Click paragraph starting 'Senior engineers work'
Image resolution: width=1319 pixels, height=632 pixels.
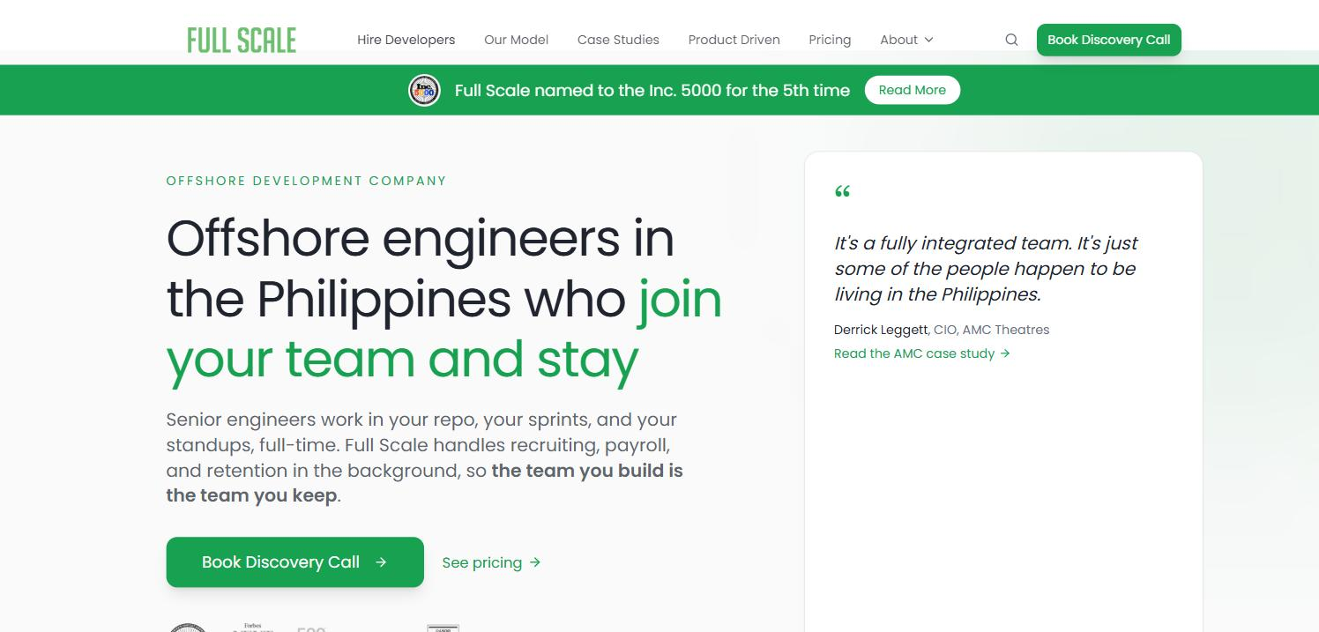click(425, 457)
